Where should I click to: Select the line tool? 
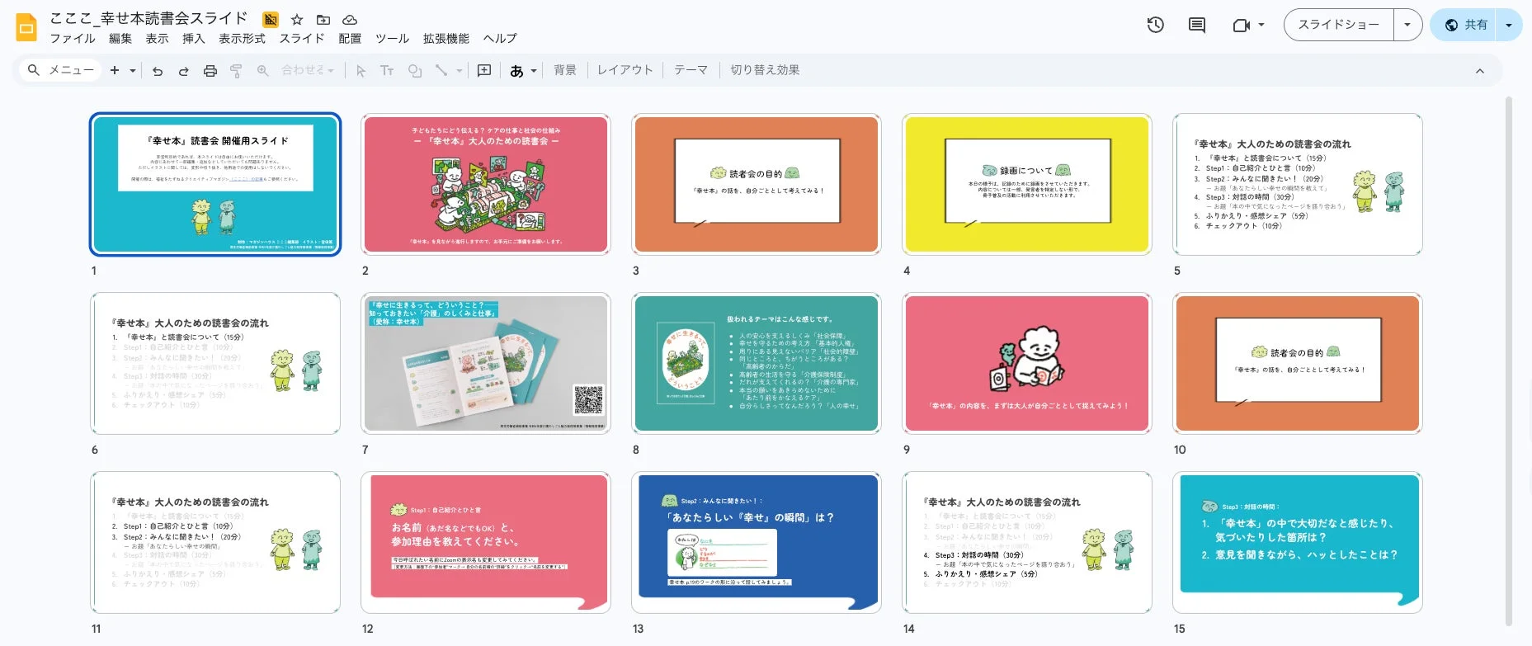(441, 71)
